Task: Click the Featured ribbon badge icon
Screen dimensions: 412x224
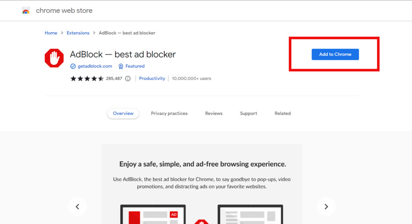Action: 121,66
